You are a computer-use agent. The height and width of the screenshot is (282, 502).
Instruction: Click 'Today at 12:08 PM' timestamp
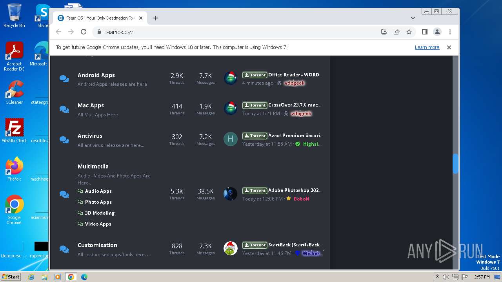[262, 199]
